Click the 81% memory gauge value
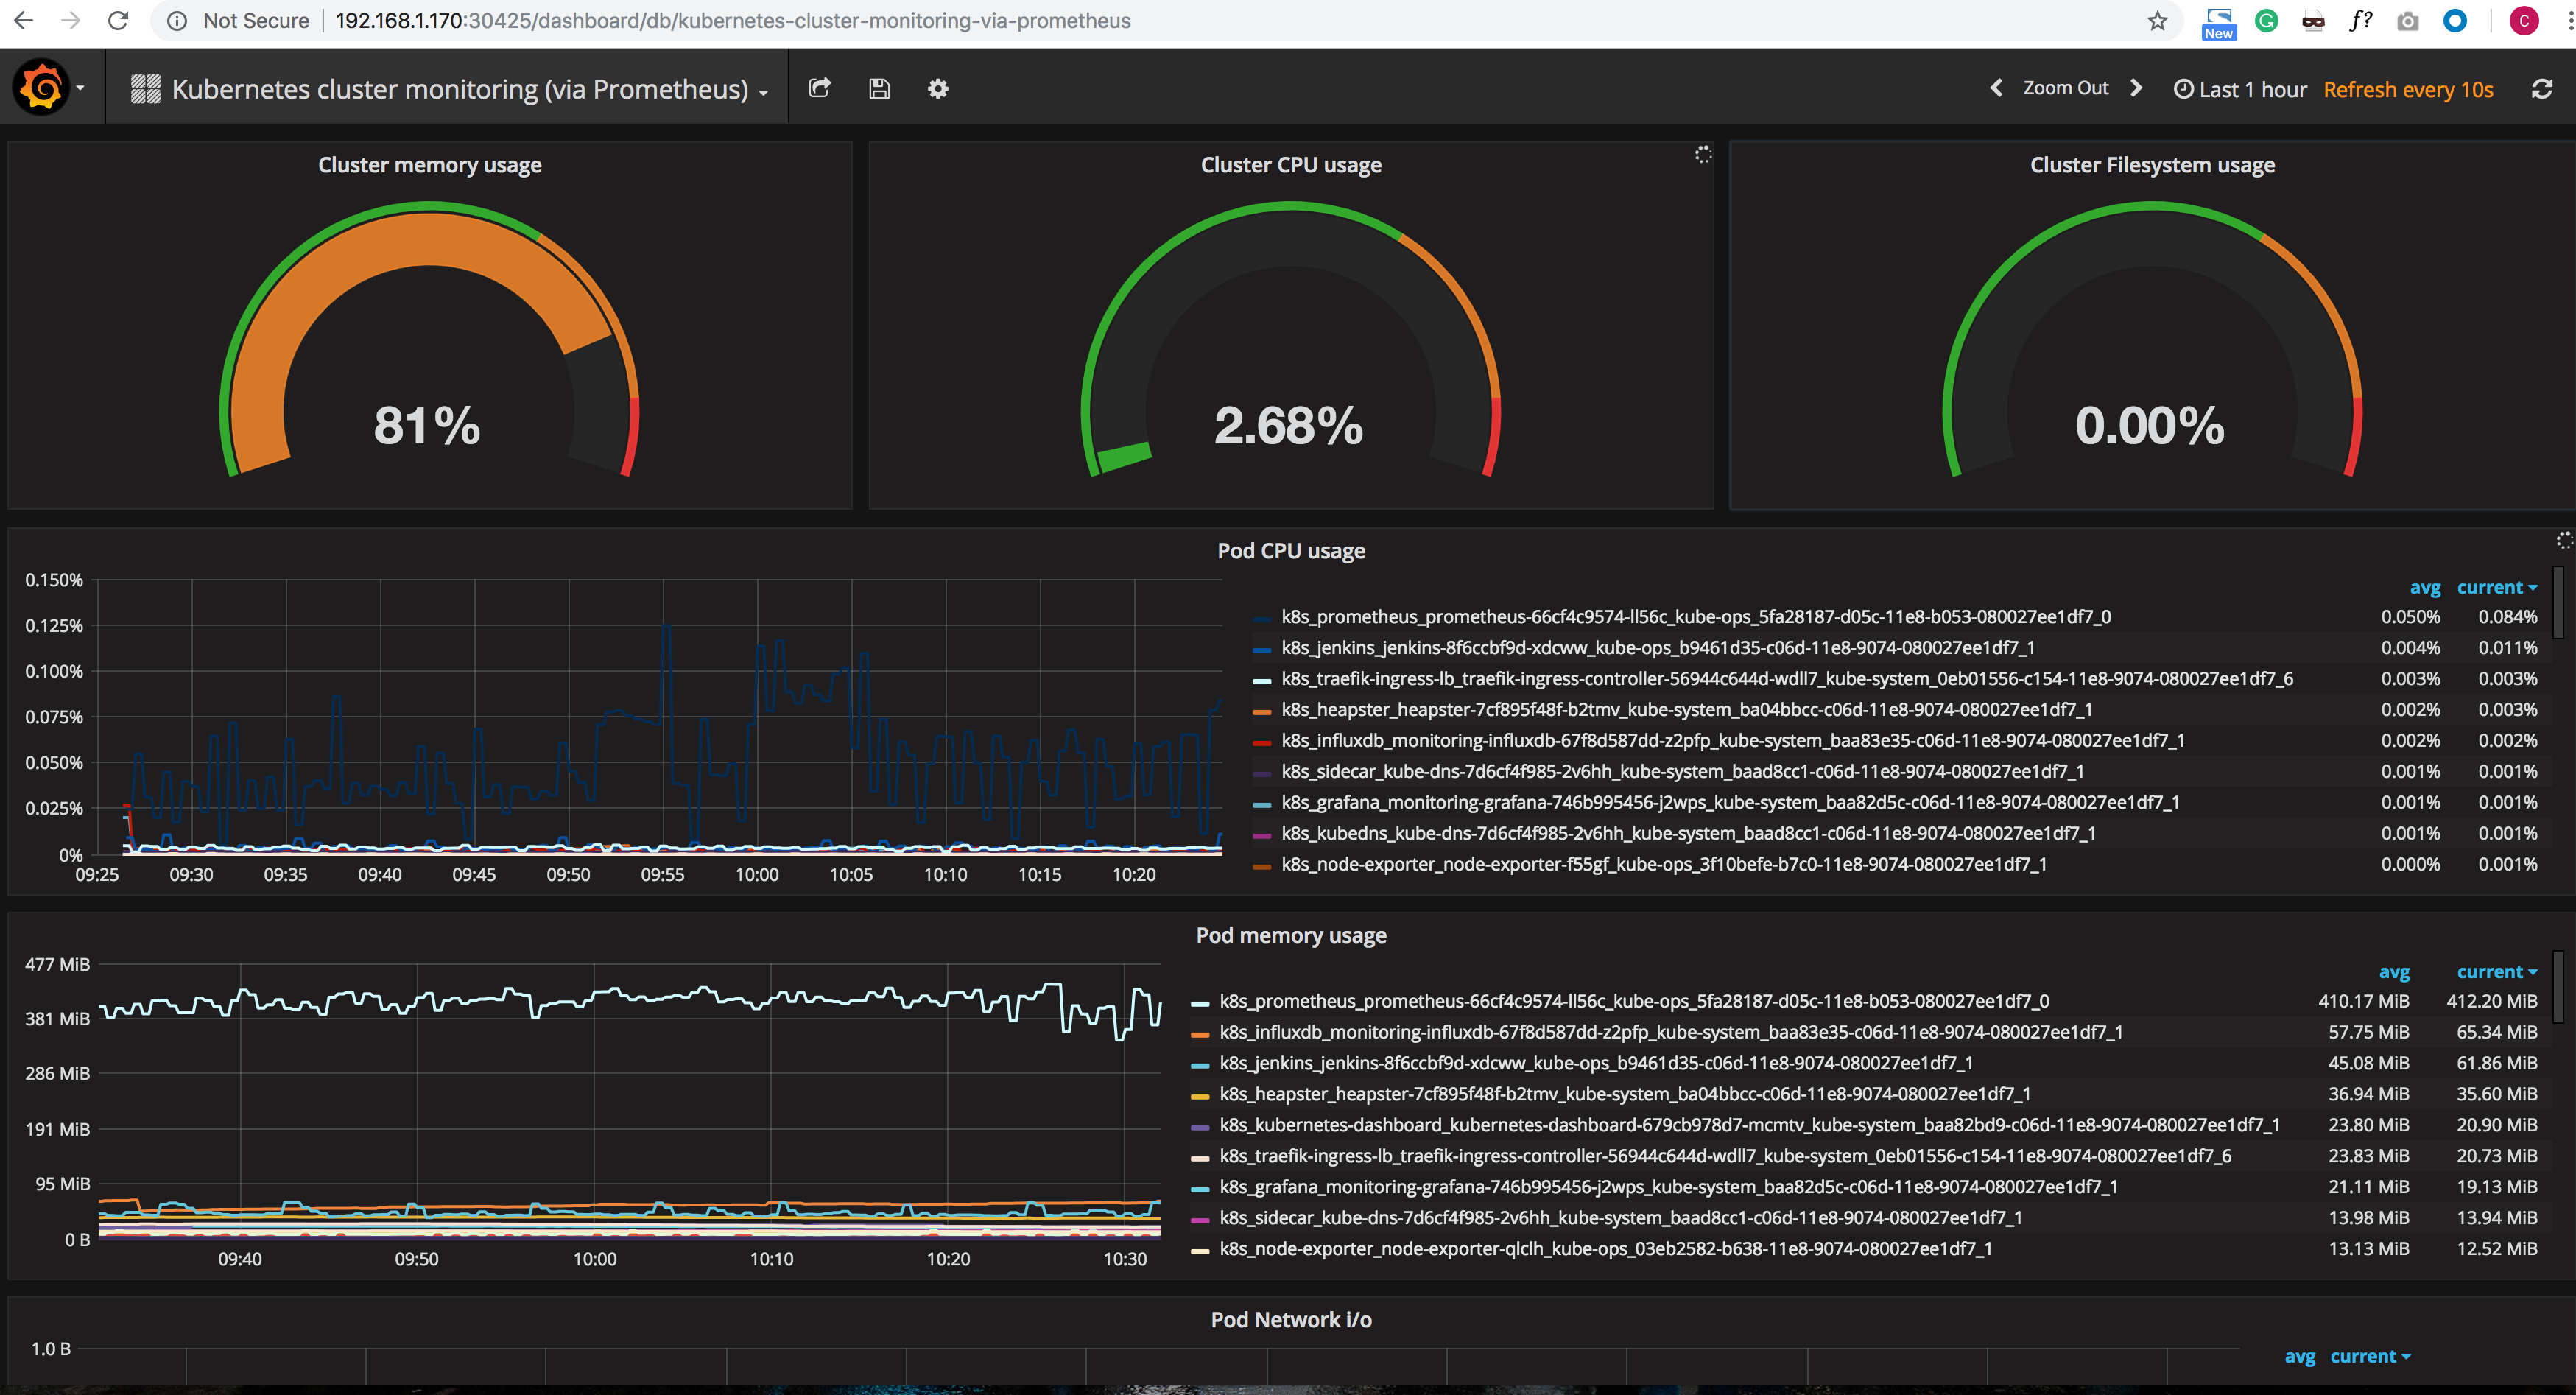The image size is (2576, 1395). coord(427,425)
